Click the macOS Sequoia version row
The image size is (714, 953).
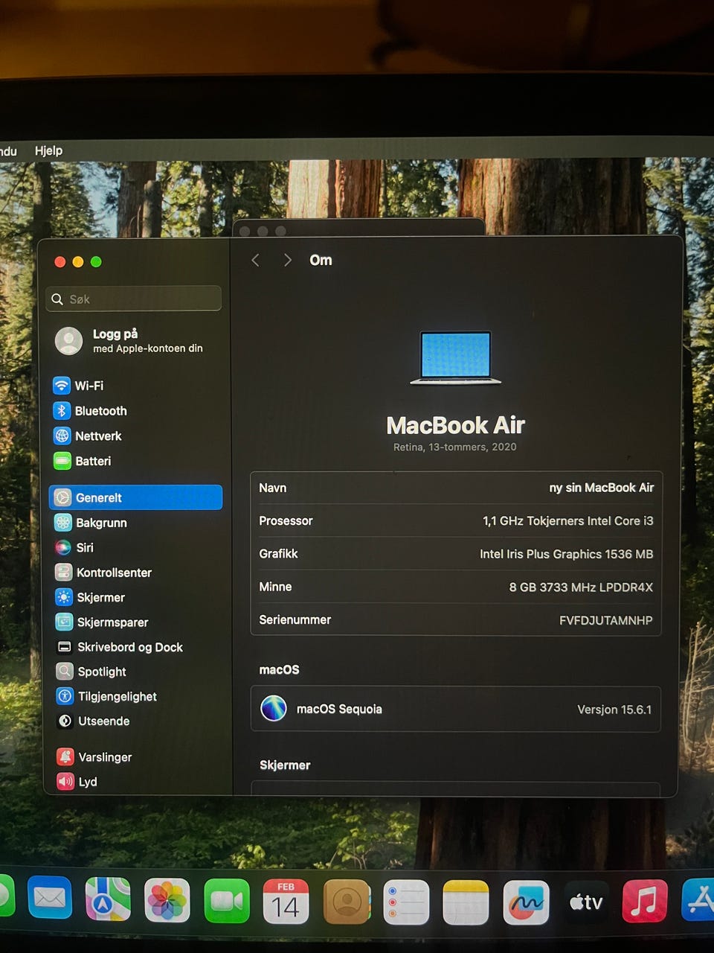tap(455, 709)
